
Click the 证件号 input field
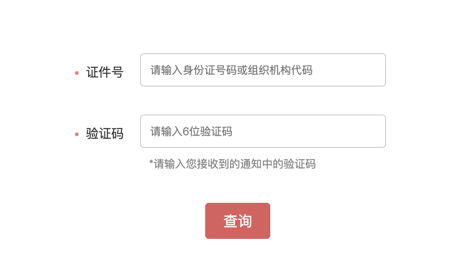click(x=263, y=70)
